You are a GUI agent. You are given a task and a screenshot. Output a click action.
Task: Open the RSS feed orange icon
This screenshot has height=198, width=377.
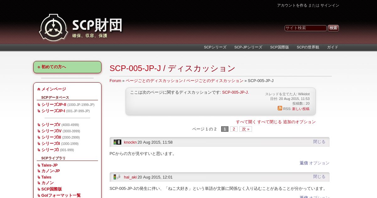click(280, 108)
